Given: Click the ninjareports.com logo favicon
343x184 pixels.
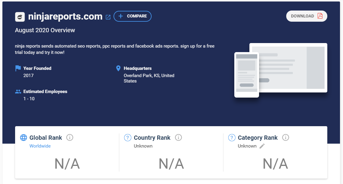Looking at the screenshot, I should tap(20, 17).
